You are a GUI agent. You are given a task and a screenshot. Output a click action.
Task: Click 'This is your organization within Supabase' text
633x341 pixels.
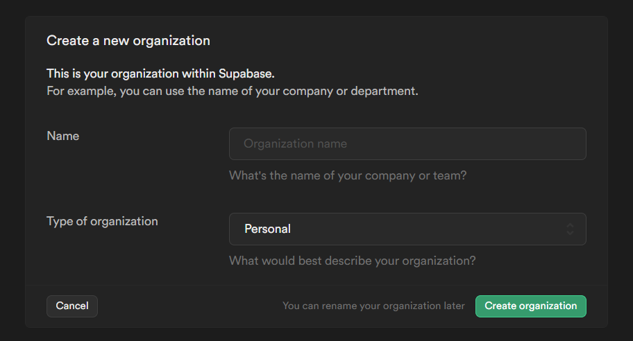pyautogui.click(x=165, y=73)
